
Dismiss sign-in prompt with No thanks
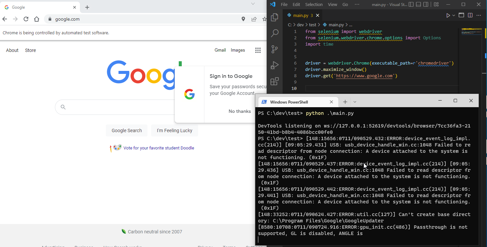[x=240, y=111]
